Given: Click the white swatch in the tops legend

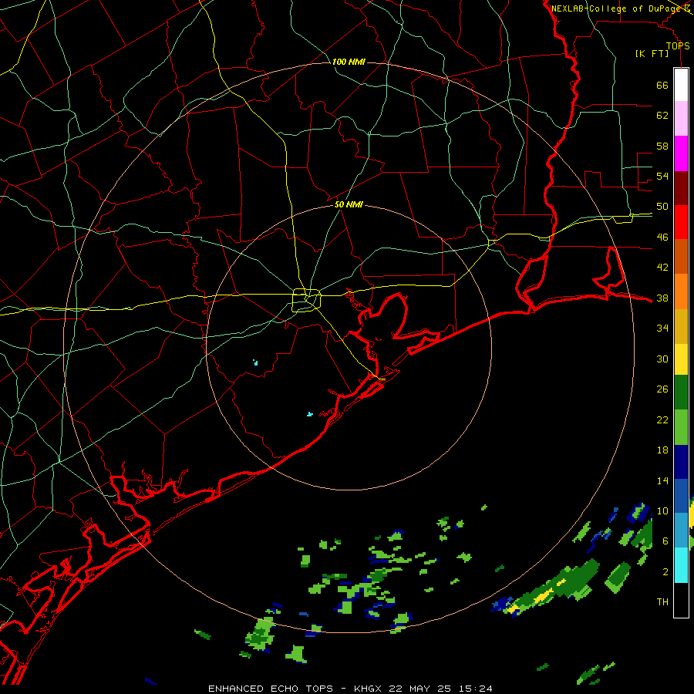Looking at the screenshot, I should pos(681,85).
